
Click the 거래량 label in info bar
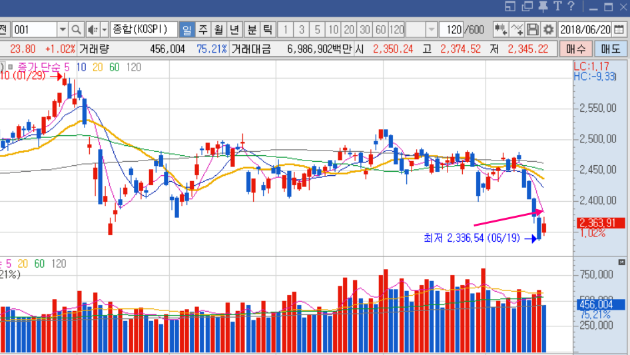94,49
